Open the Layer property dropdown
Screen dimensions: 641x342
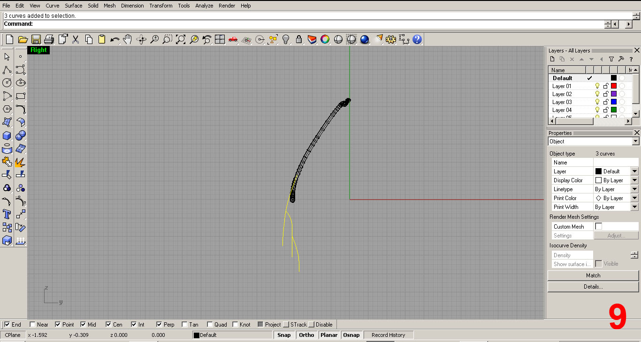(x=634, y=171)
